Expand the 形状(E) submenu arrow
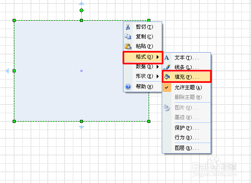The image size is (251, 183). pyautogui.click(x=158, y=76)
